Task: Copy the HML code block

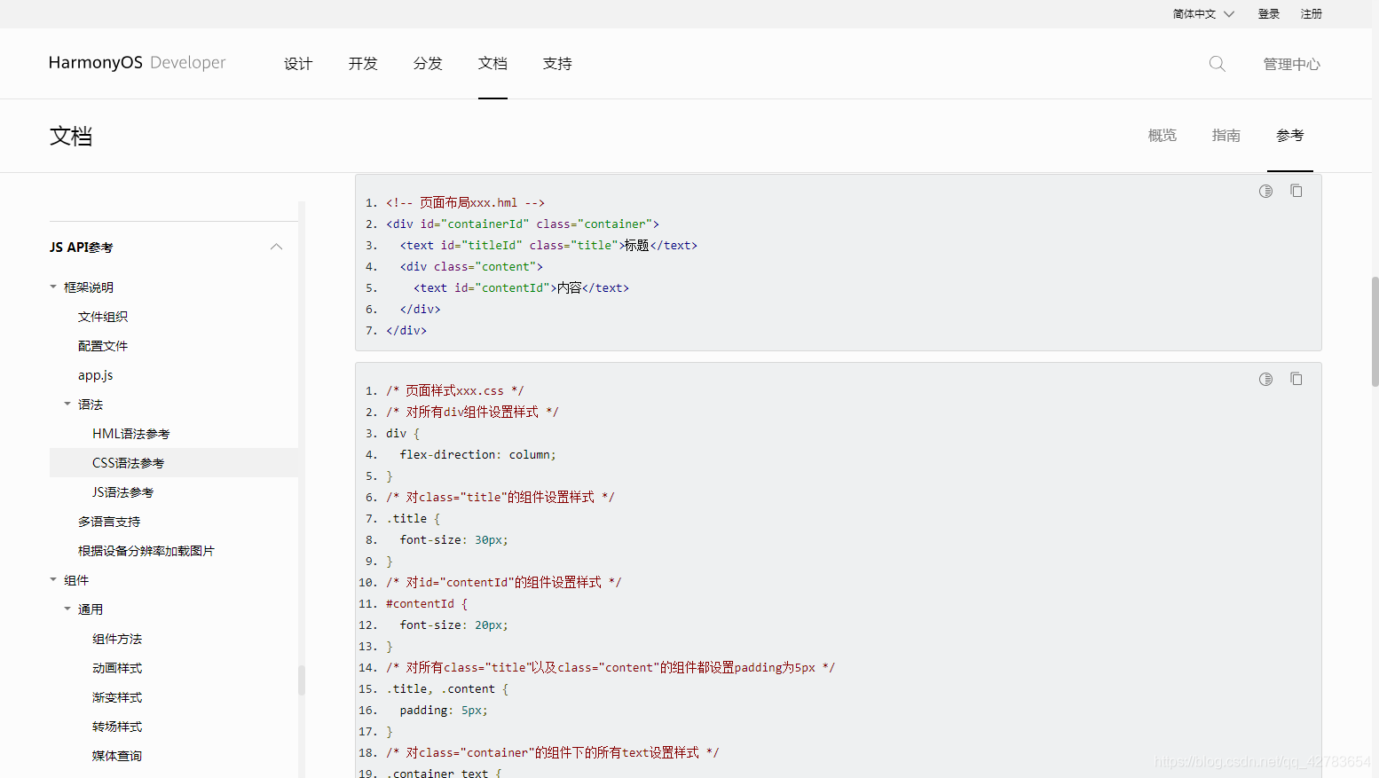Action: click(1296, 191)
